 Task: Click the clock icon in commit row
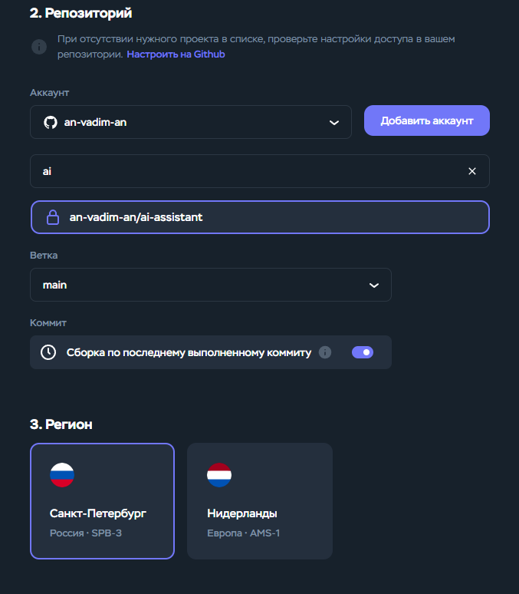click(x=48, y=352)
